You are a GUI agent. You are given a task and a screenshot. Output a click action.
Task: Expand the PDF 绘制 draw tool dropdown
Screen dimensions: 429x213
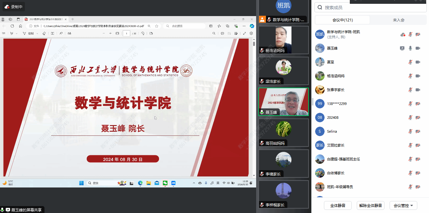tap(37, 33)
